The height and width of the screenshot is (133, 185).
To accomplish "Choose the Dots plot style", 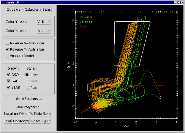I will (27, 81).
